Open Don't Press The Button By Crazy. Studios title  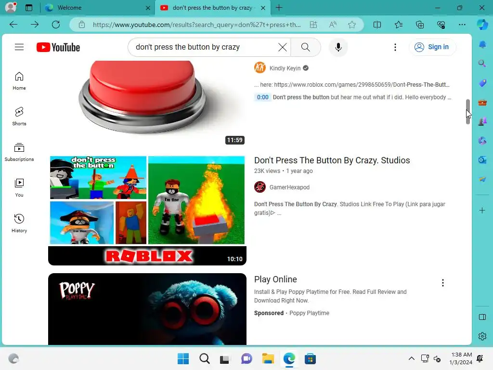pos(332,160)
